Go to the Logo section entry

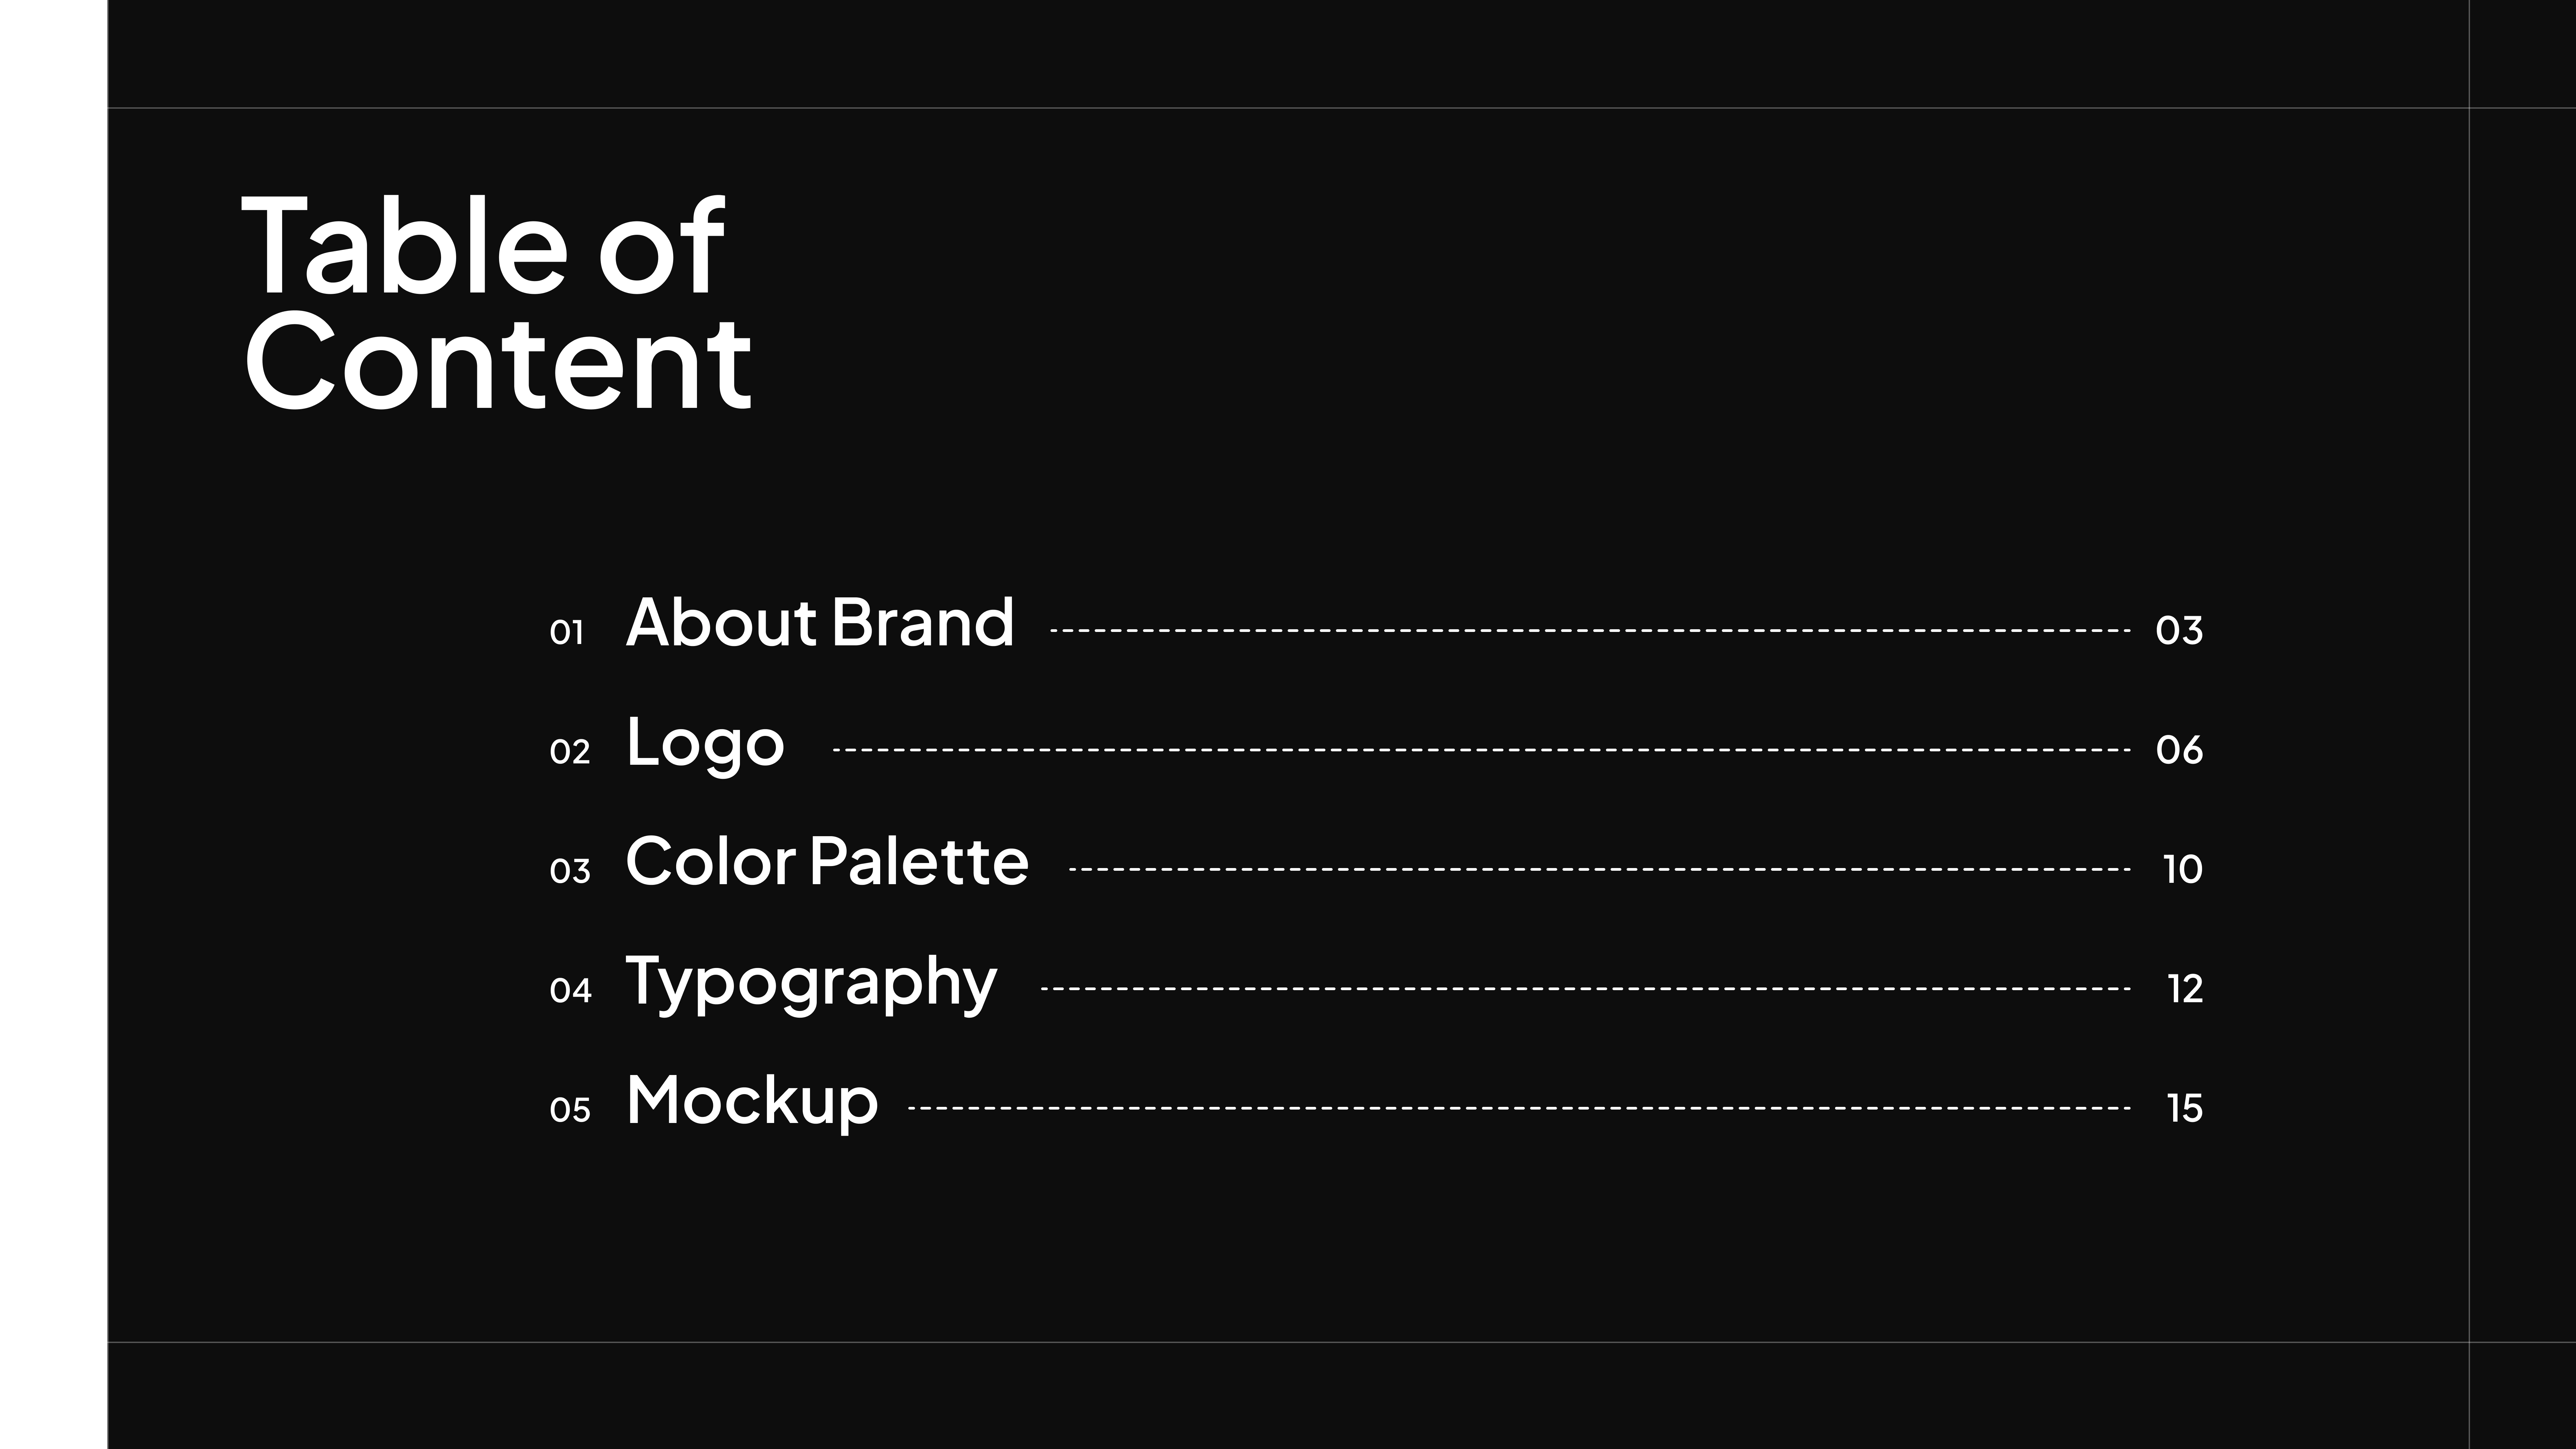(705, 743)
